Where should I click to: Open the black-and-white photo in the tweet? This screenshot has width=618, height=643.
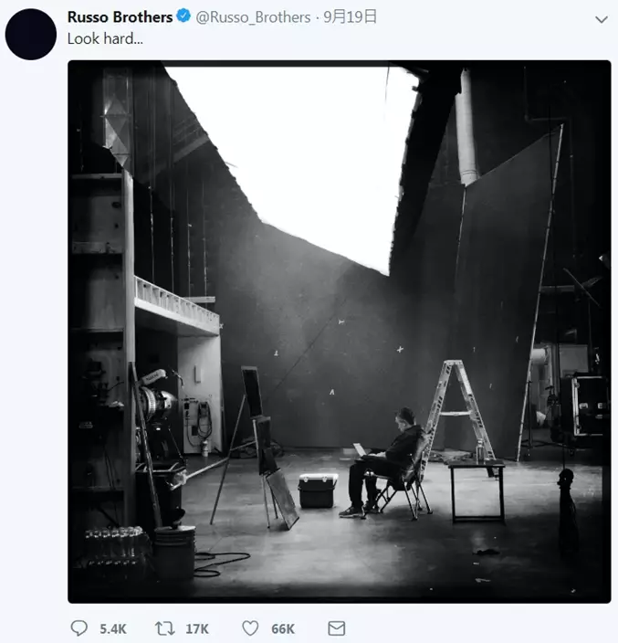pos(339,331)
